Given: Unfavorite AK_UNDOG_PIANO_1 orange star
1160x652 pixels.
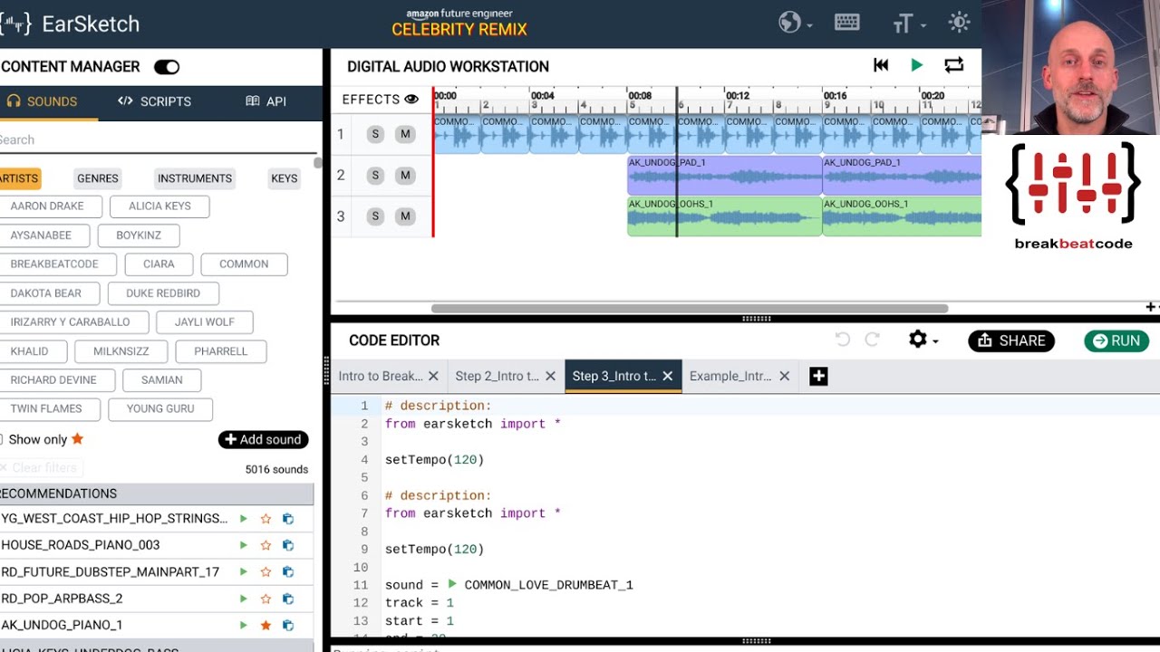Looking at the screenshot, I should pos(266,625).
